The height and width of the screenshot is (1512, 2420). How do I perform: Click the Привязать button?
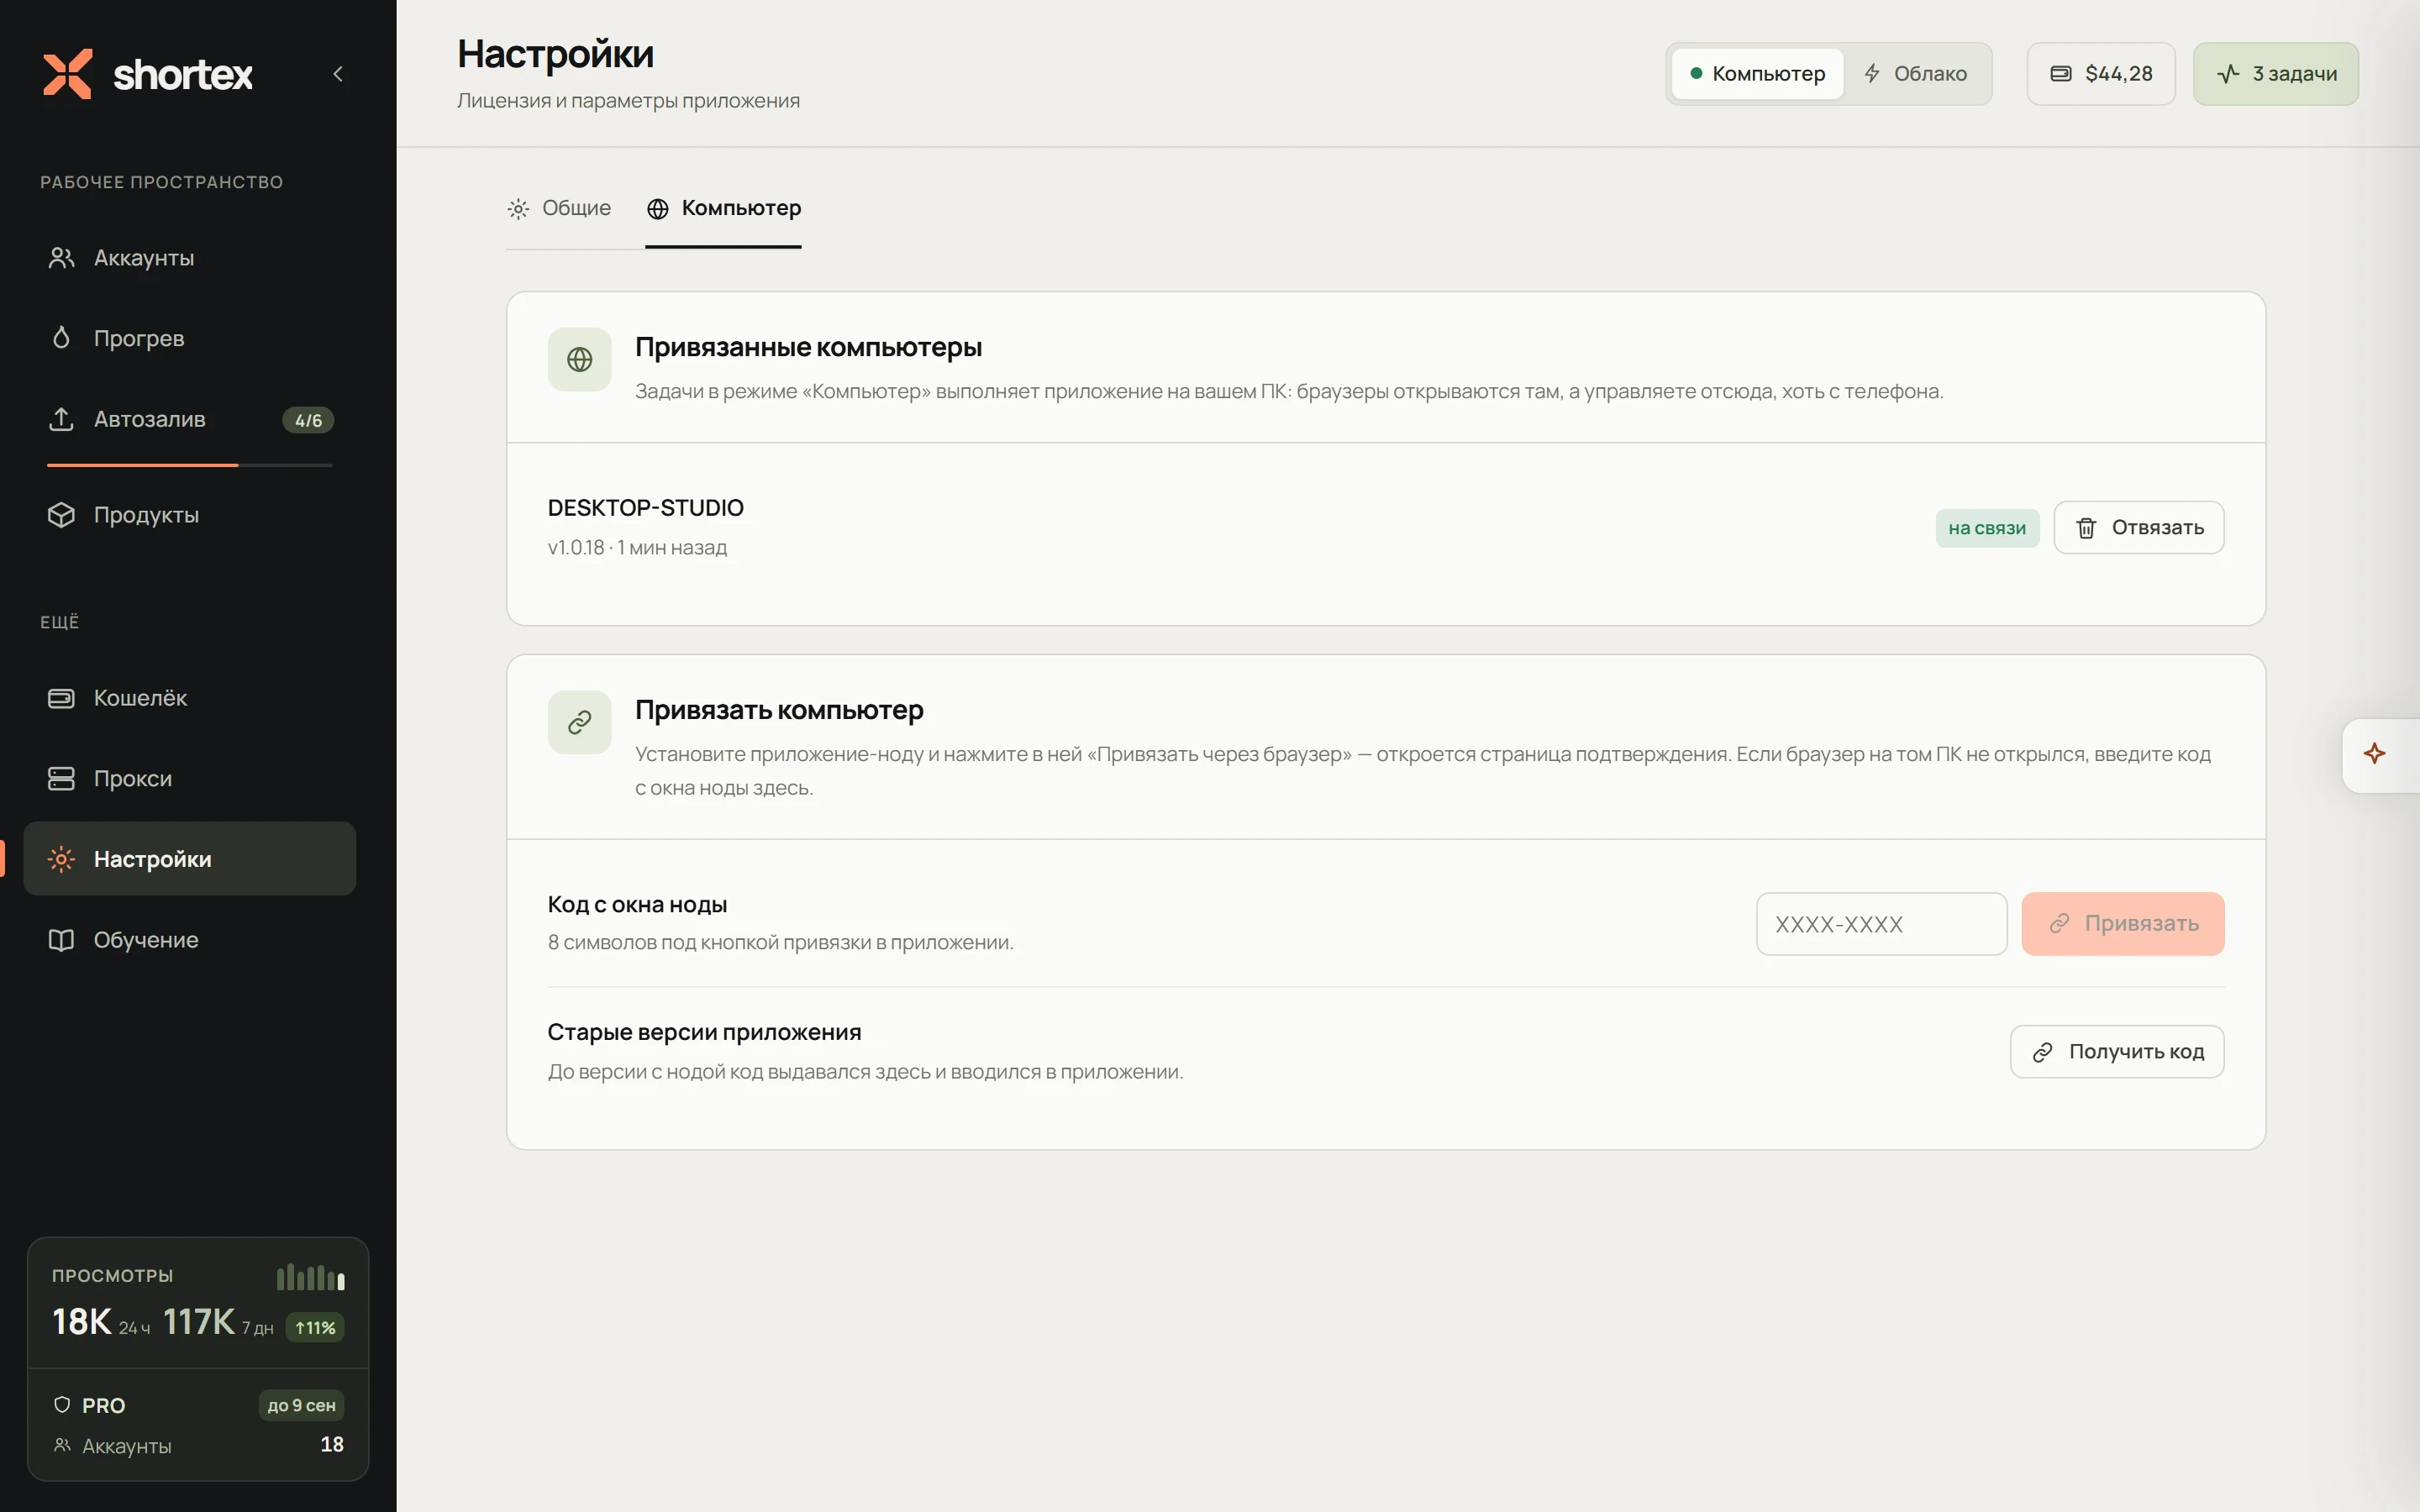click(2123, 924)
